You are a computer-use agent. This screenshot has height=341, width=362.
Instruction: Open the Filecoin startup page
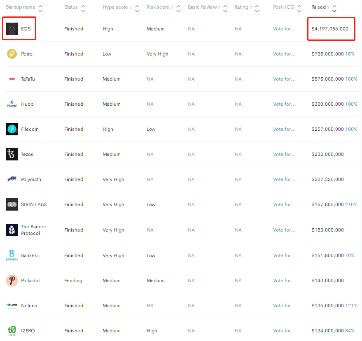(30, 129)
